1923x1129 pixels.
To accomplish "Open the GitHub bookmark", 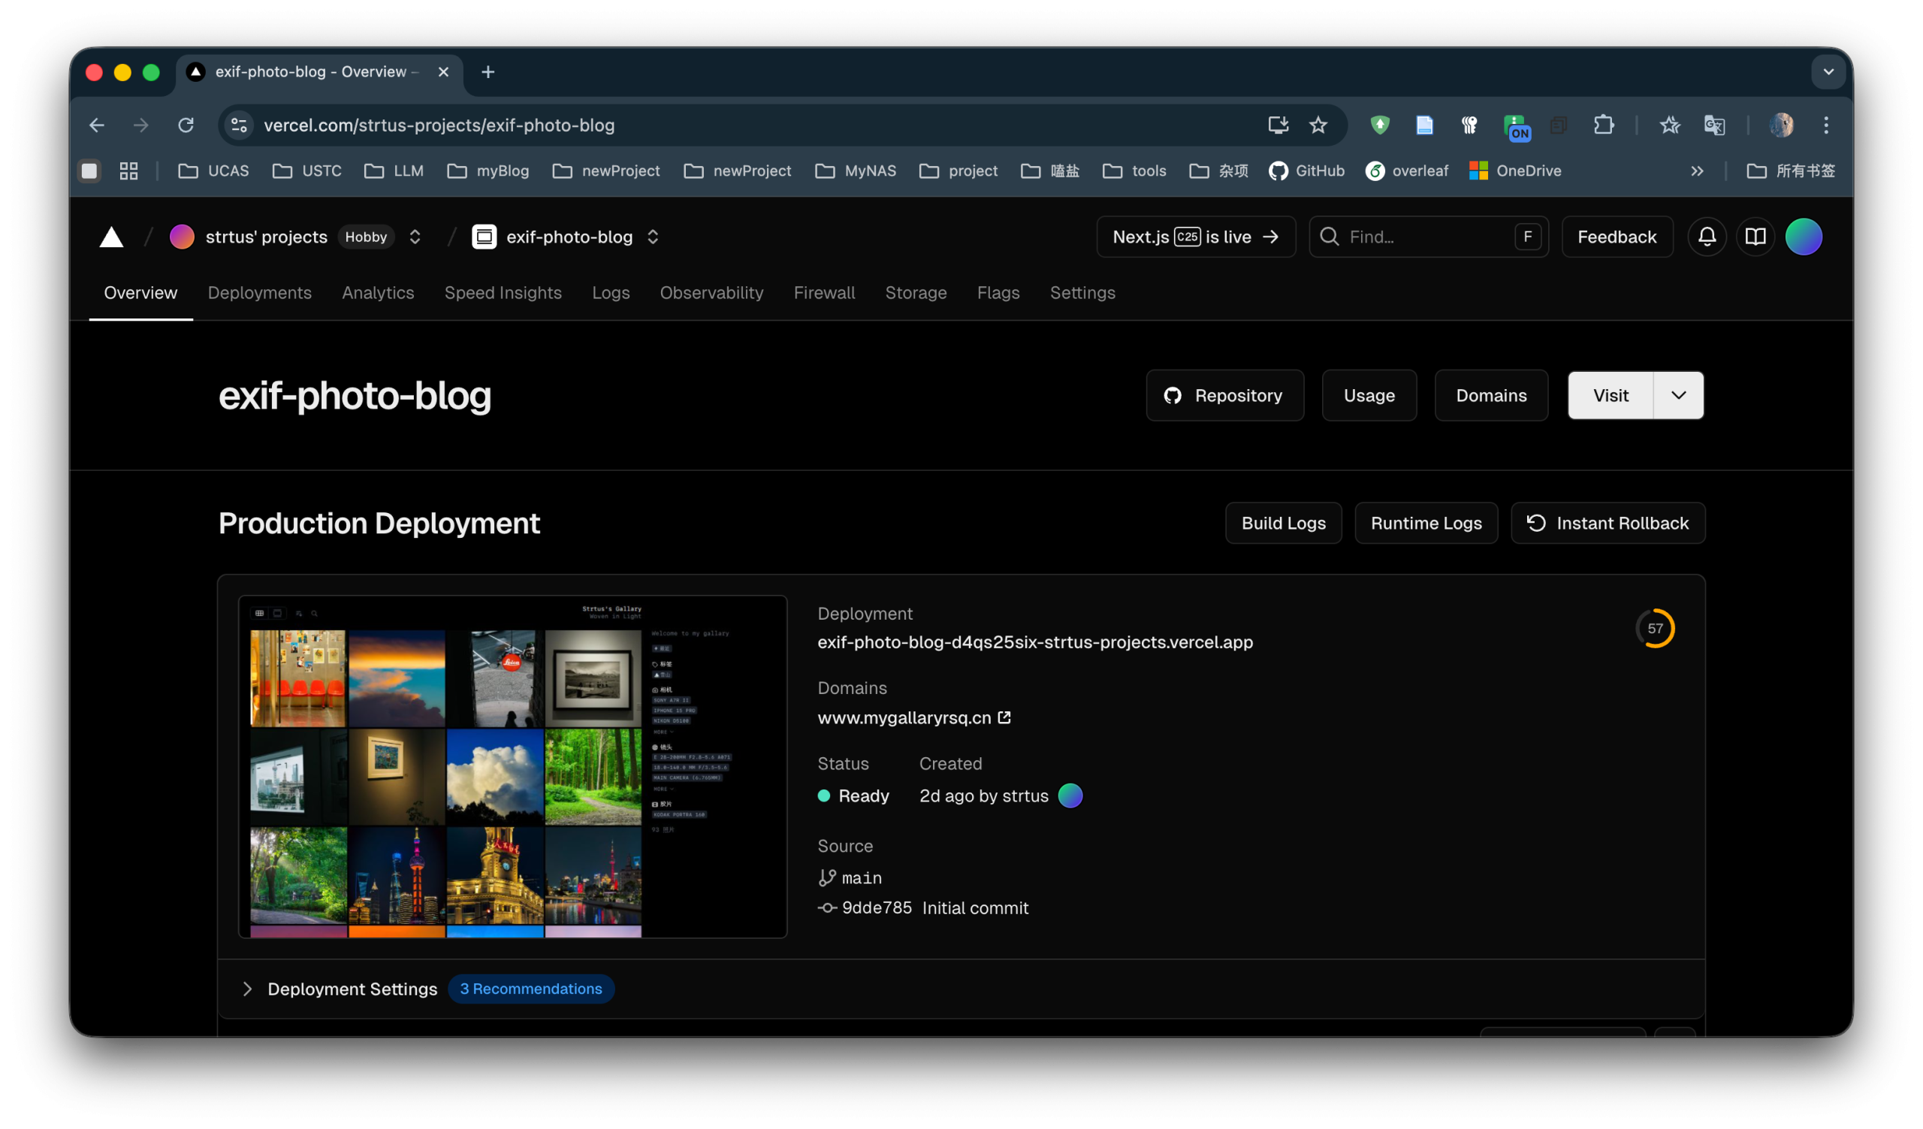I will [x=1306, y=171].
